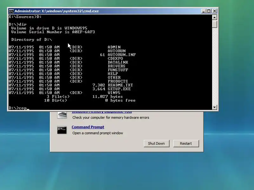Click the 11,027 bytes total line

108,97
